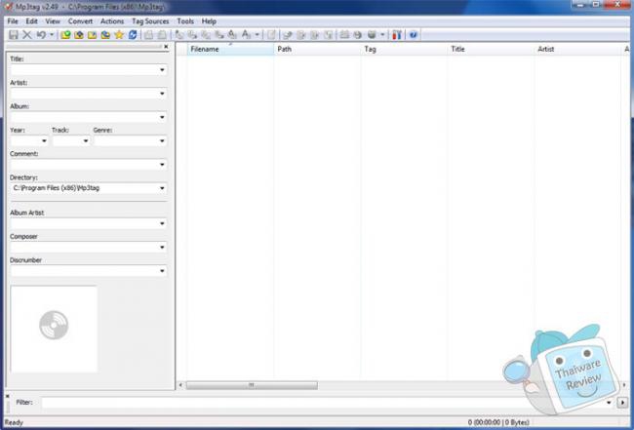Close the tag panel with its X
Viewport: 634px width, 430px height.
pos(166,47)
